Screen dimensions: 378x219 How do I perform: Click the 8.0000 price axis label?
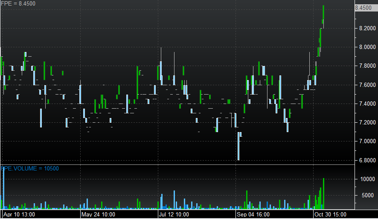click(x=367, y=47)
